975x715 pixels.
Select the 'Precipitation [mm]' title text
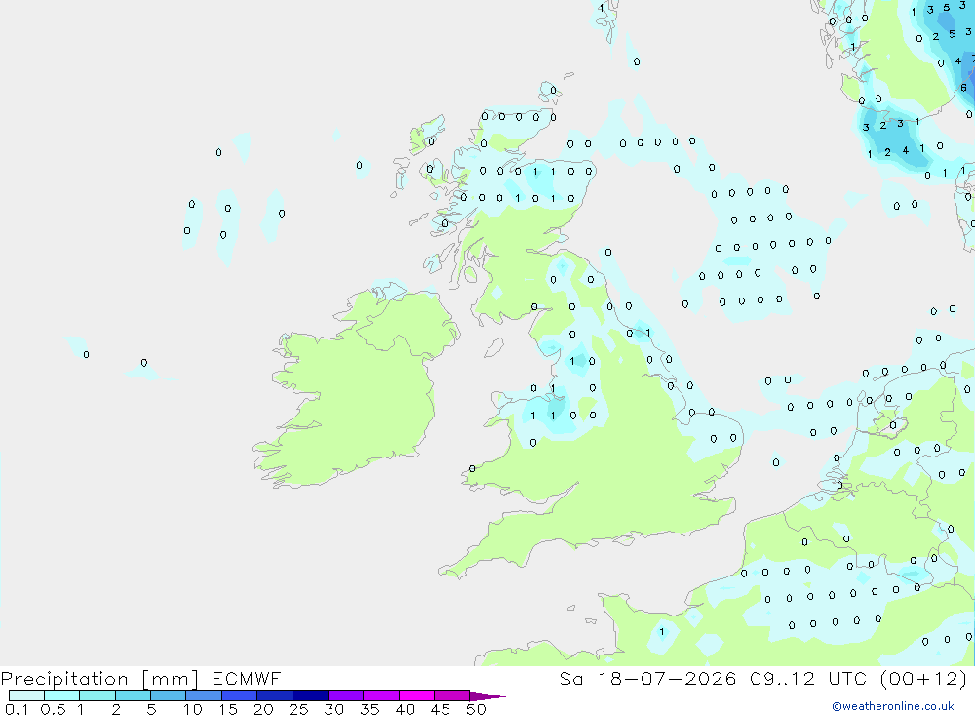[x=99, y=679]
